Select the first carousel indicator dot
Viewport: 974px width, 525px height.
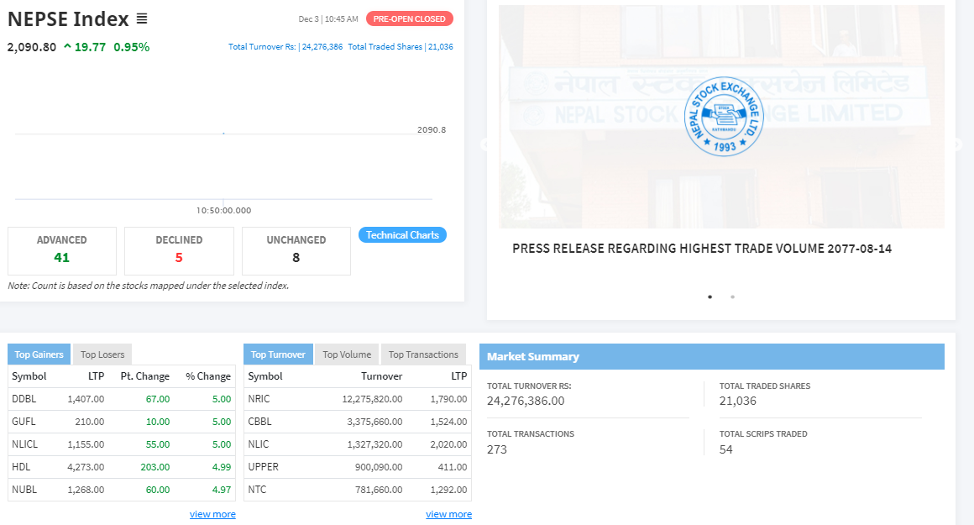[710, 297]
